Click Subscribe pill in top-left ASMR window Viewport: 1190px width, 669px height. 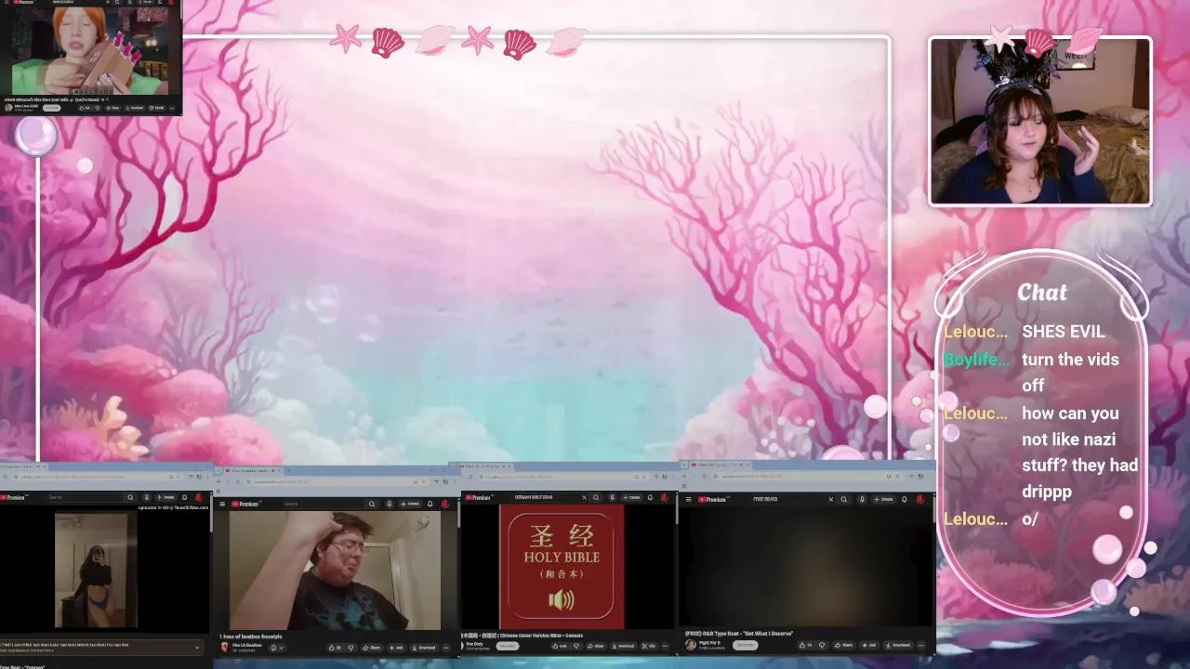(51, 108)
